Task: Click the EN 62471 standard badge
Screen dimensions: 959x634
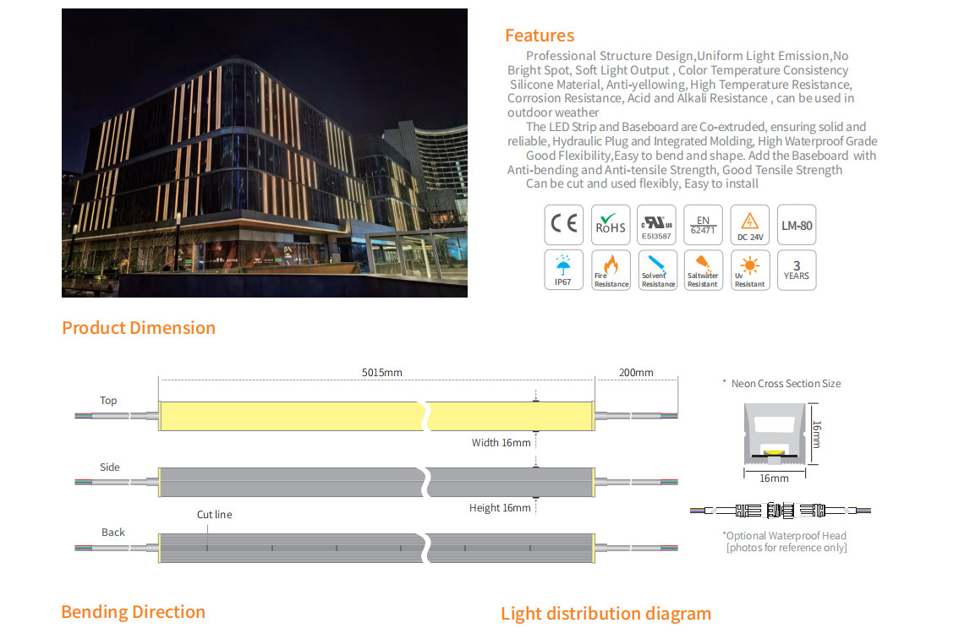Action: point(703,224)
